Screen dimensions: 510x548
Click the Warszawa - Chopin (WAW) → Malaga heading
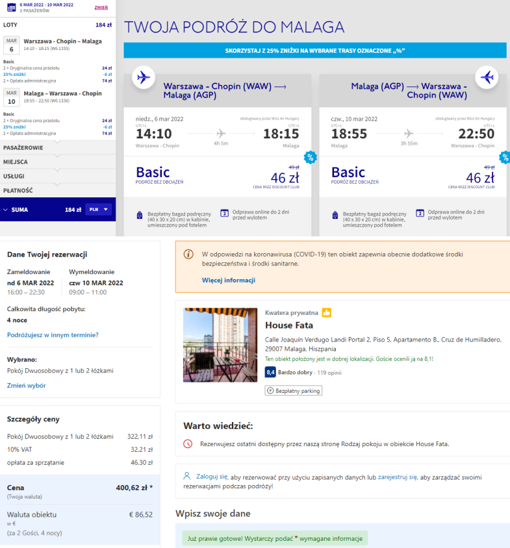click(x=225, y=90)
